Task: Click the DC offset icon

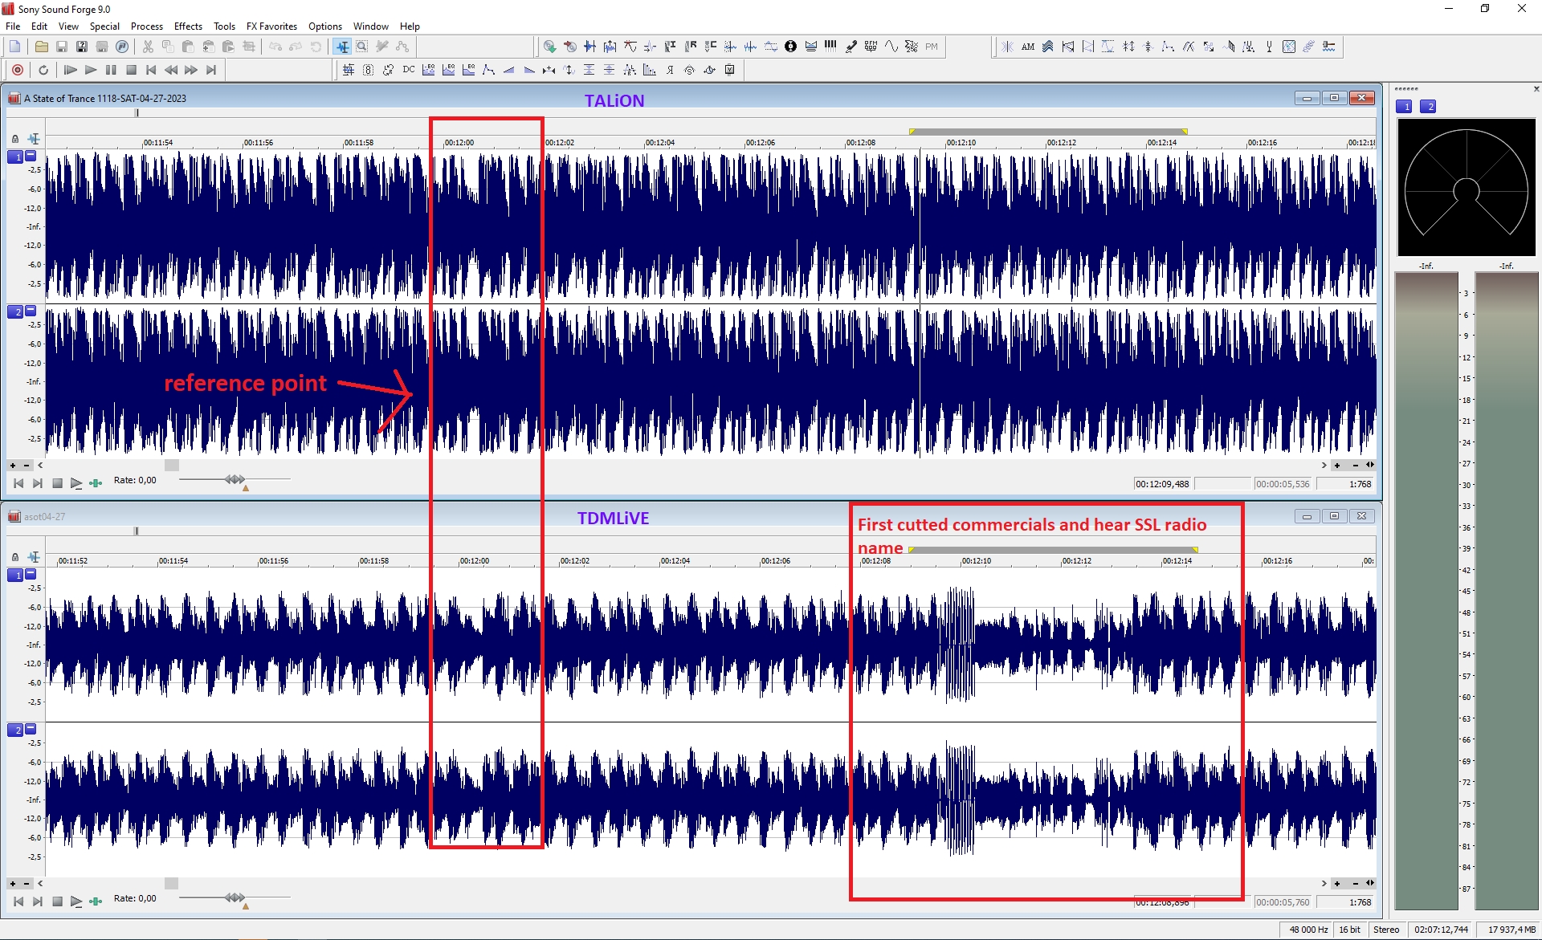Action: coord(408,70)
